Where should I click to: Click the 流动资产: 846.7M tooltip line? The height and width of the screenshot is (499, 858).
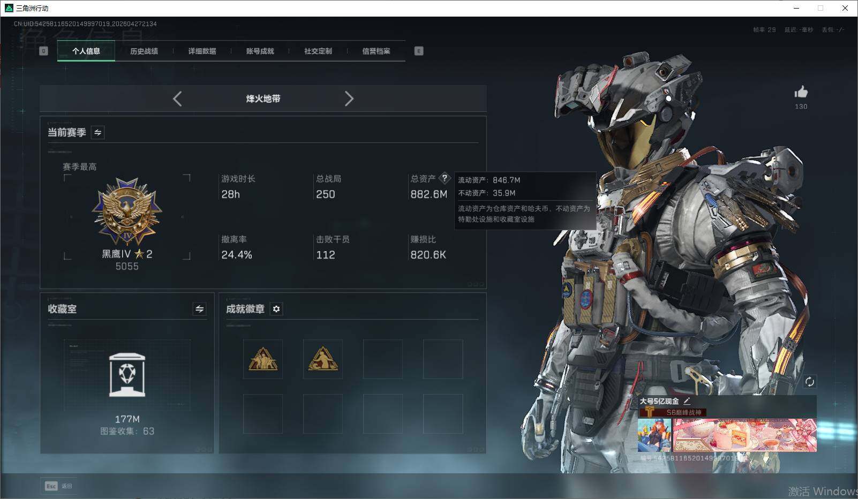pyautogui.click(x=489, y=180)
